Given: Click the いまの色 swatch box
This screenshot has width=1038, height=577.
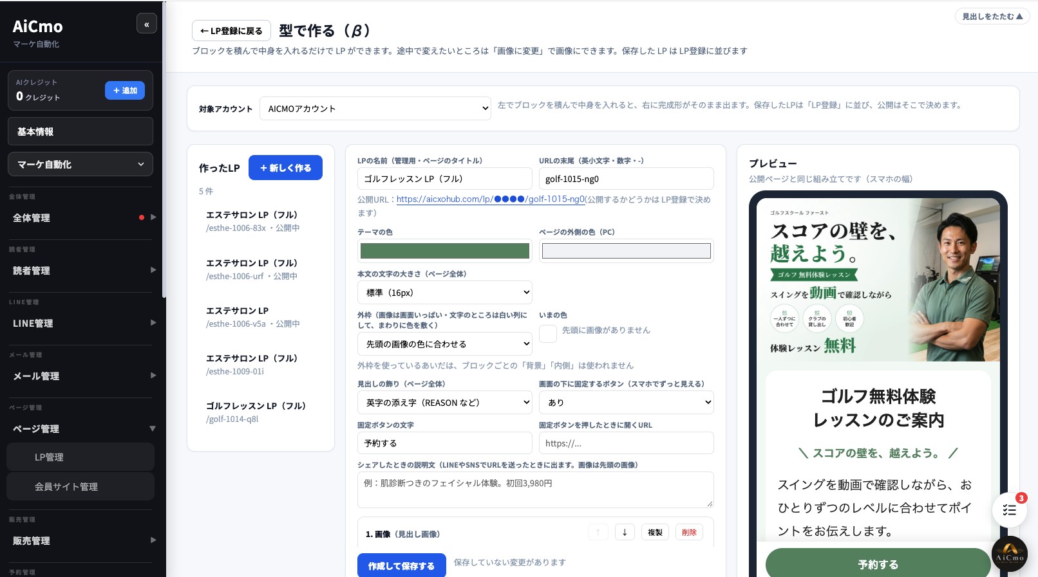Looking at the screenshot, I should pyautogui.click(x=548, y=334).
